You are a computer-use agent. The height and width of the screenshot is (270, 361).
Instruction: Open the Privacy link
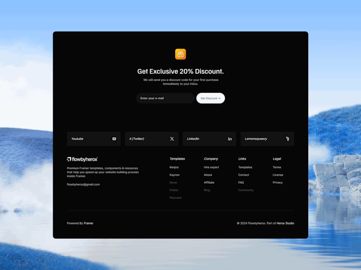click(278, 183)
